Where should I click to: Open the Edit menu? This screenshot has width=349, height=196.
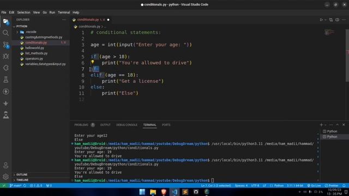[x=11, y=13]
